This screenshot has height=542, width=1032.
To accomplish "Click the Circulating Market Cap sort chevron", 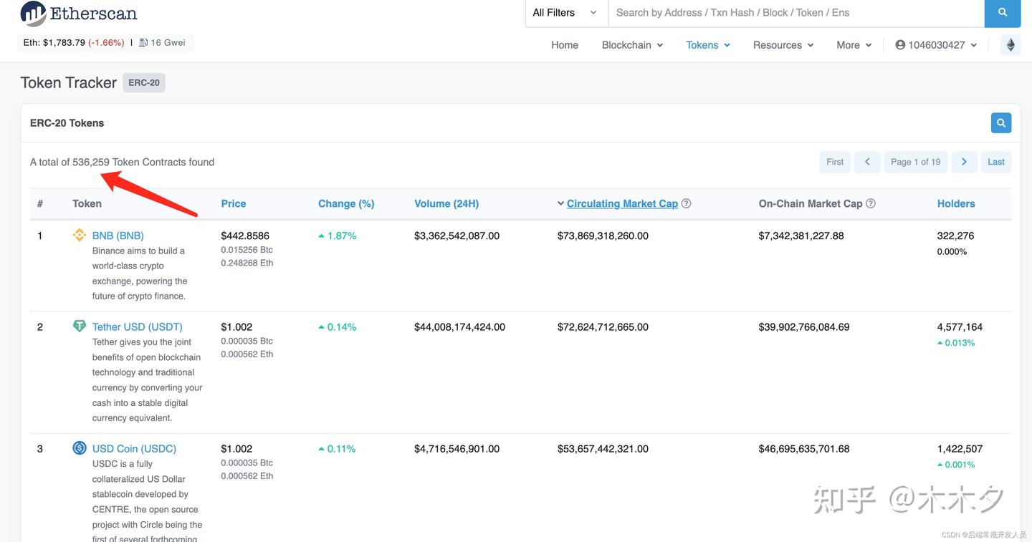I will (560, 203).
